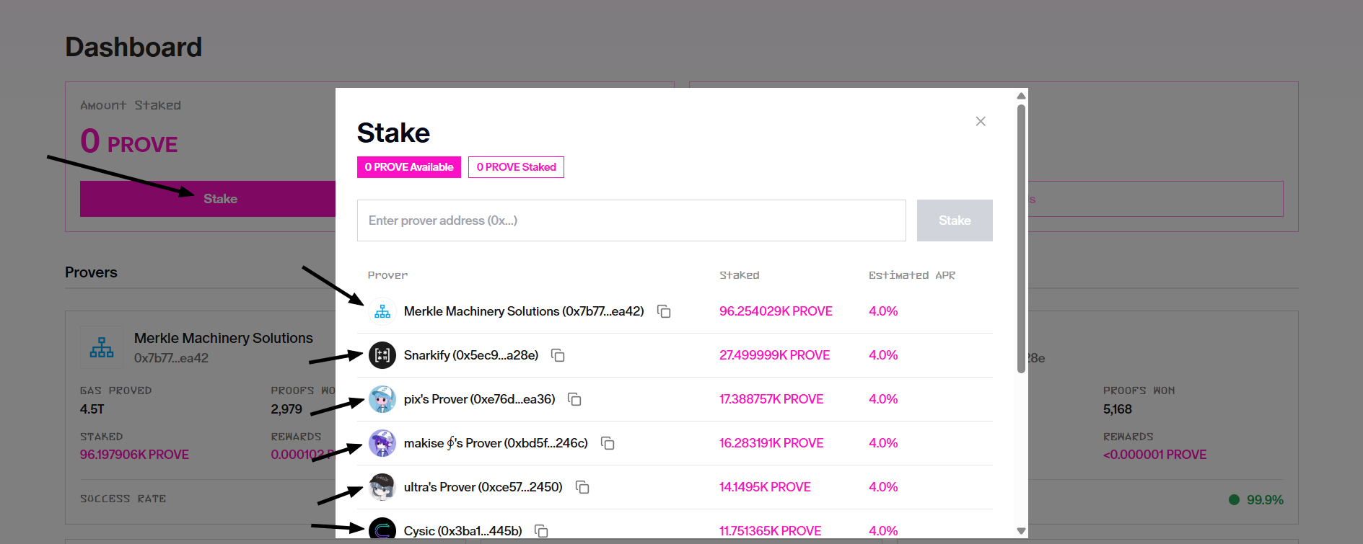
Task: Click ultra's Prover avatar image
Action: click(x=382, y=487)
